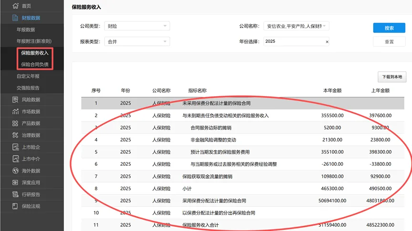Open 风险数据 menu label
412x231 pixels.
click(x=31, y=100)
